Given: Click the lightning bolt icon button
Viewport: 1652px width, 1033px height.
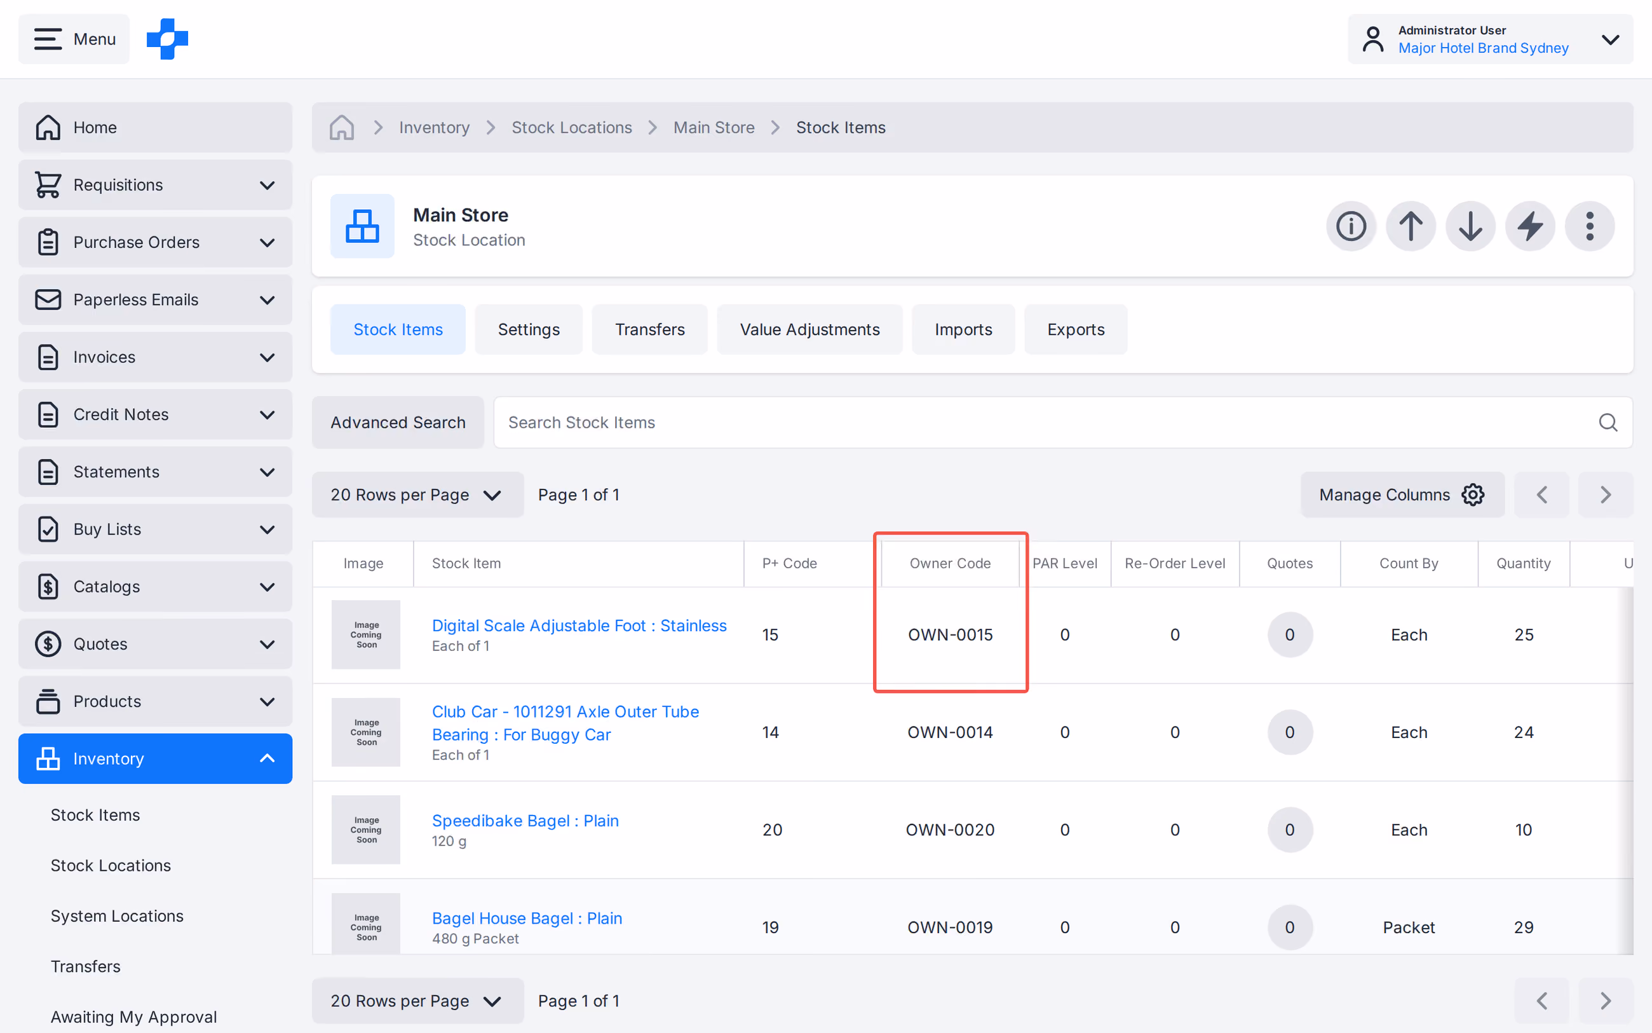Looking at the screenshot, I should [x=1530, y=226].
